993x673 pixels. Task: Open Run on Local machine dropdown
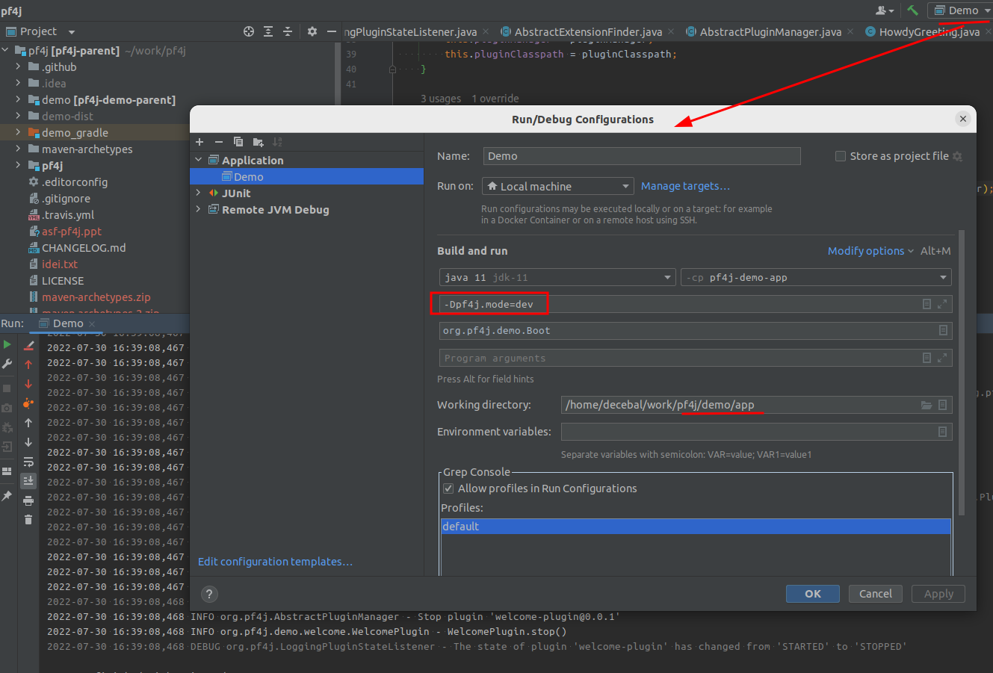point(558,186)
